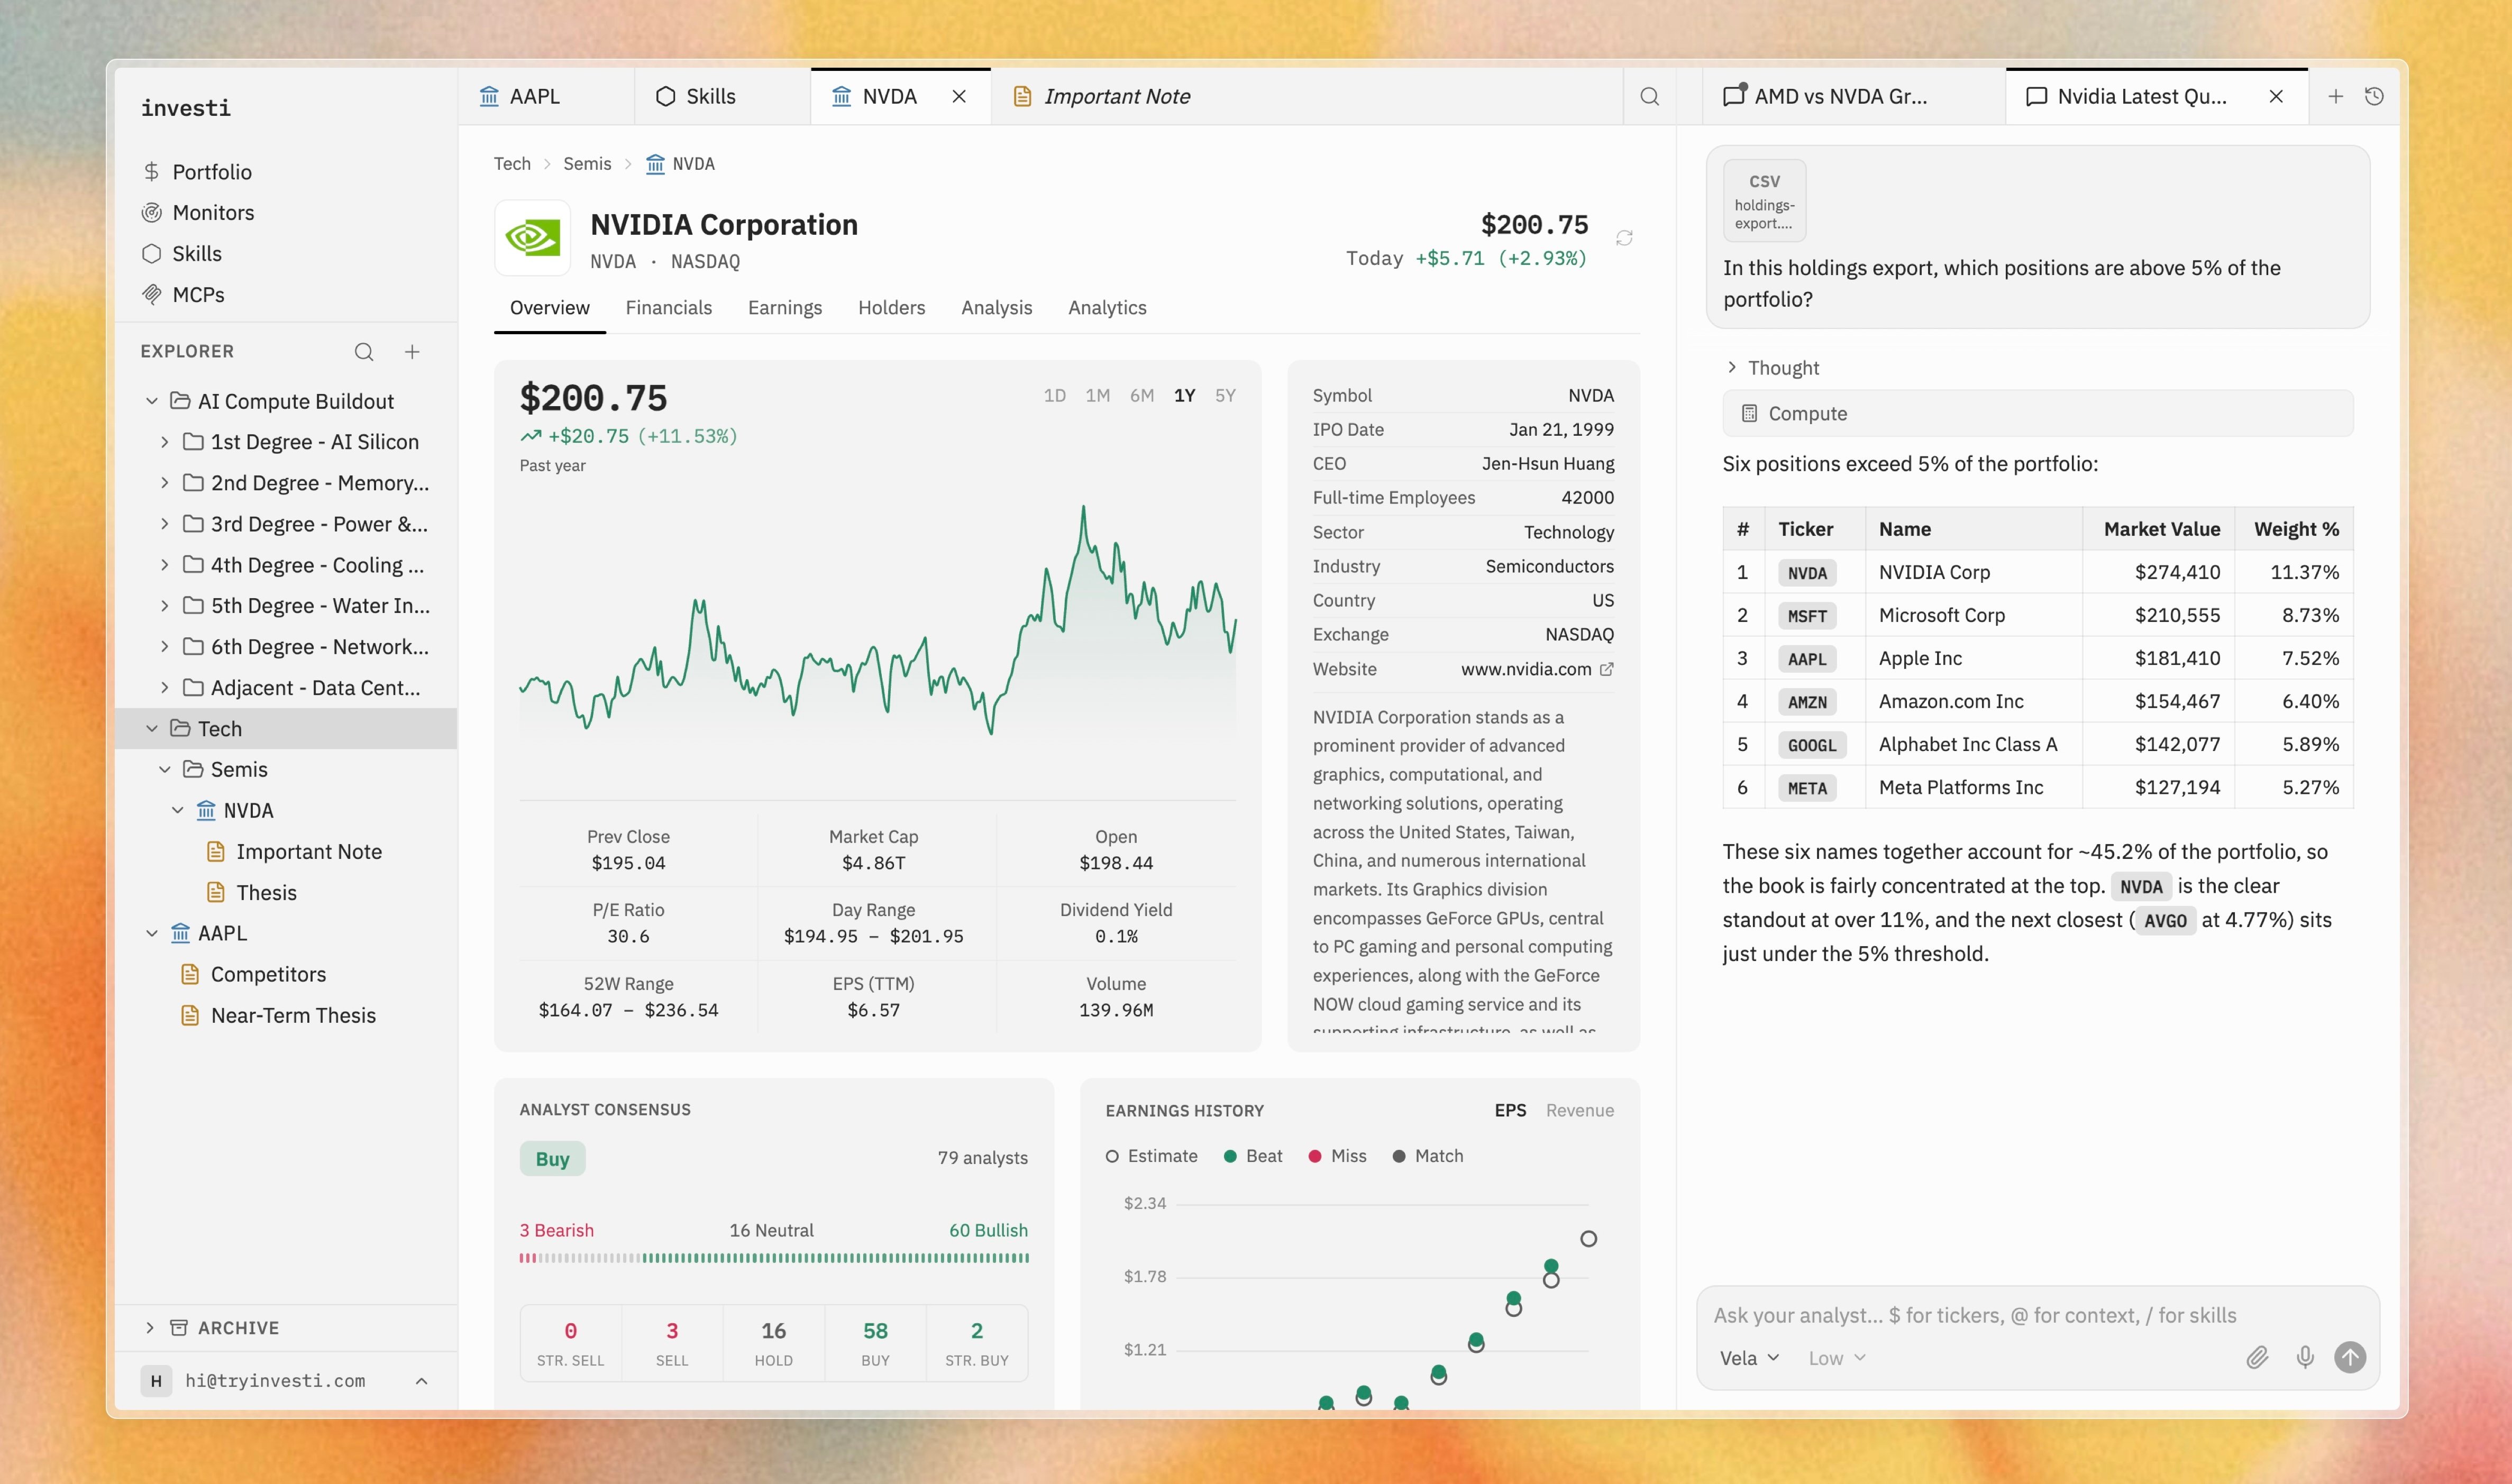Open the Analytics tab
Screen dimensions: 2512x1484
tap(1107, 308)
